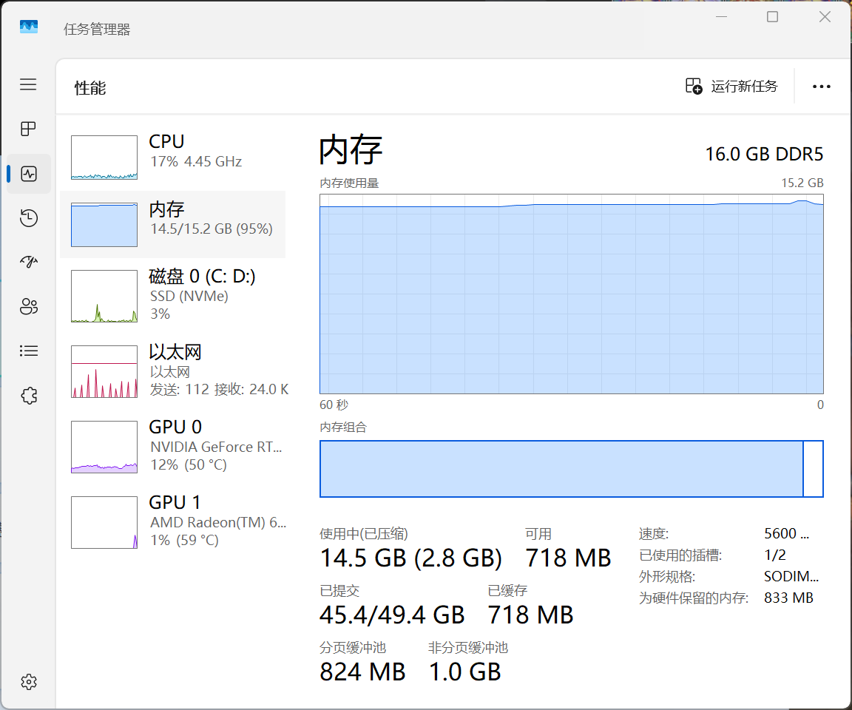Click the GPU 1 usage mini graph
The width and height of the screenshot is (852, 710).
104,523
